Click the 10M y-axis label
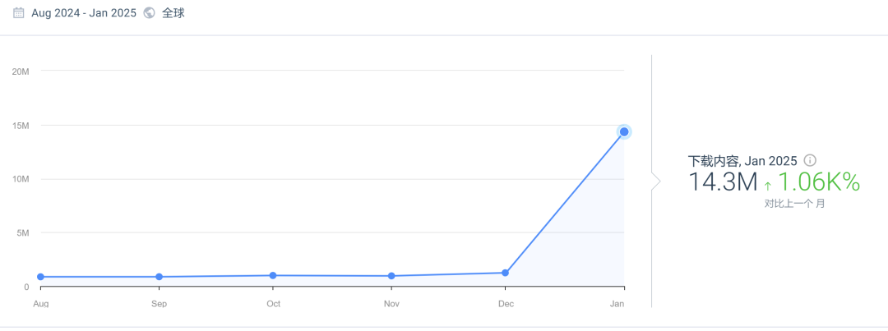The height and width of the screenshot is (331, 888). 21,179
